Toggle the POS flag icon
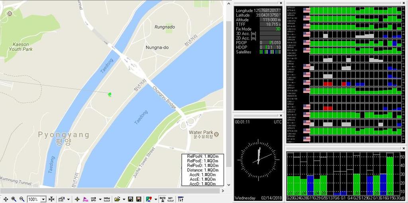The image size is (408, 203). [x=85, y=199]
